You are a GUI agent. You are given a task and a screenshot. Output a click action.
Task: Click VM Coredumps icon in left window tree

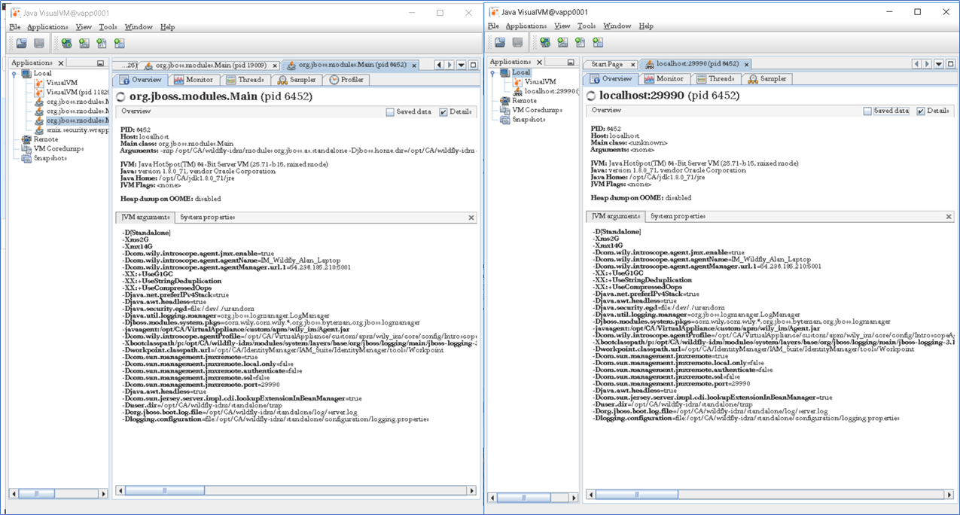click(x=26, y=148)
